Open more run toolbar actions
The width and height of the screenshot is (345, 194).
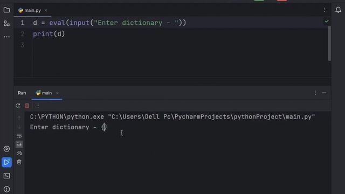(38, 106)
